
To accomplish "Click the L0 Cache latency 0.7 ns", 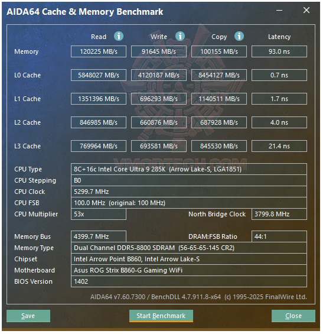I will click(279, 75).
